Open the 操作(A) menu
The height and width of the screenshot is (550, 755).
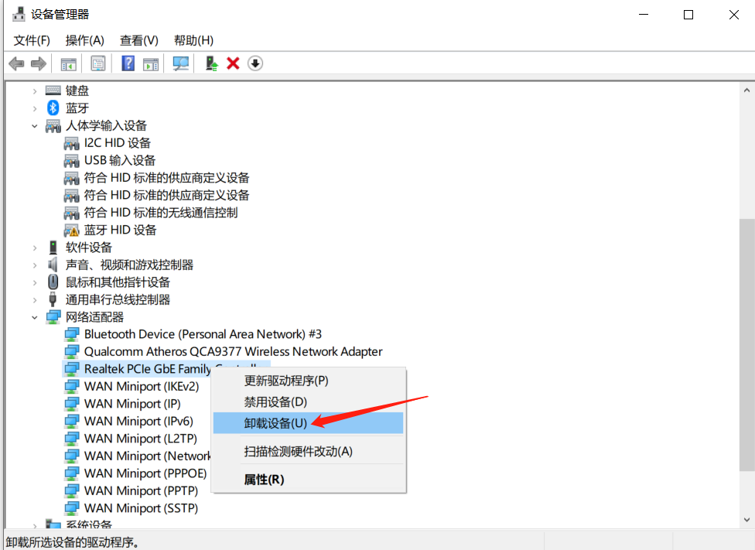point(85,40)
